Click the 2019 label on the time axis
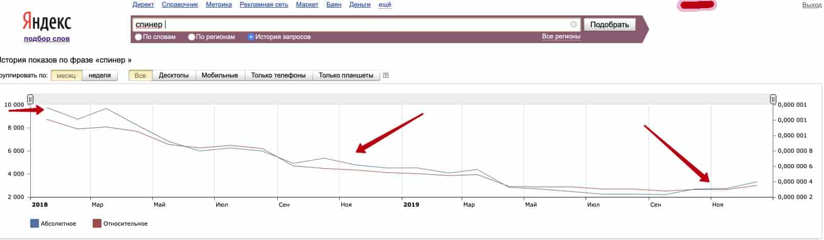 point(411,205)
